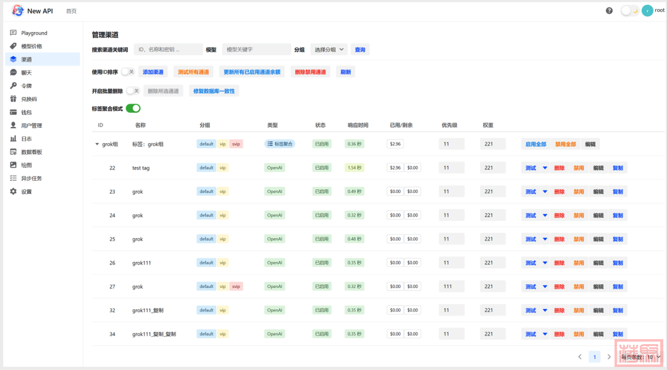The image size is (667, 370).
Task: Collapse the grok组 tag row
Action: tap(97, 144)
